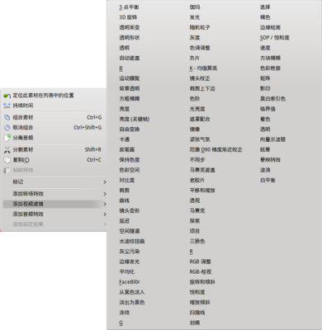This screenshot has height=330, width=322.
Task: Select 平移和缩放 pan and zoom
Action: coord(202,191)
